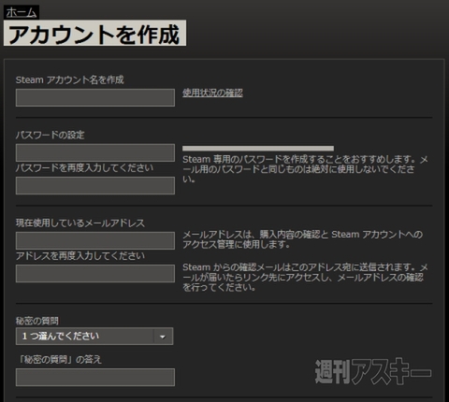The height and width of the screenshot is (402, 449).
Task: Click the Steam 専用のパスワード advice text
Action: point(305,169)
